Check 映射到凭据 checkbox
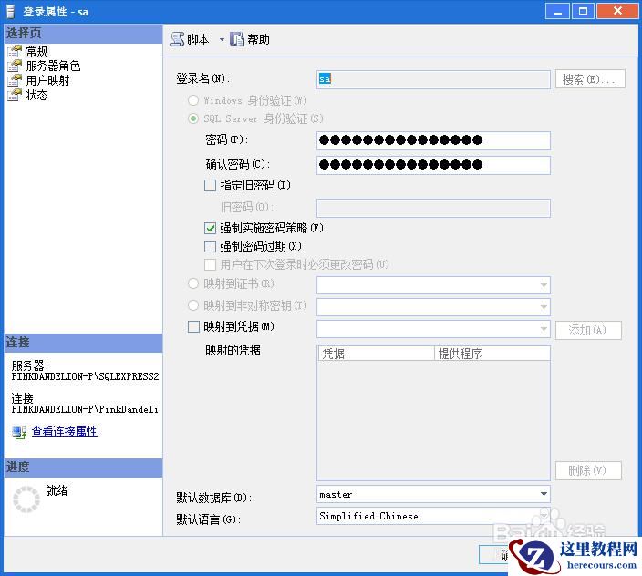 [193, 326]
